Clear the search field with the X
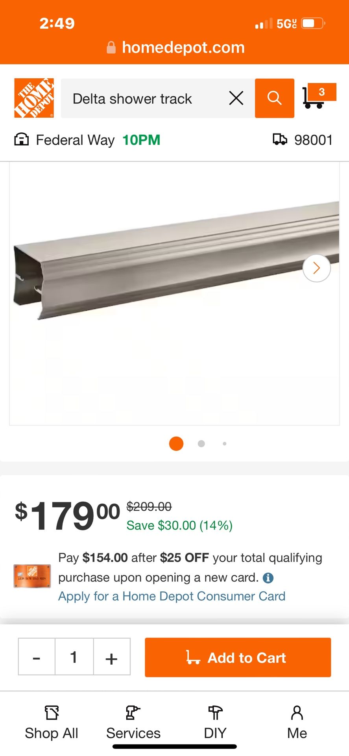349x756 pixels. (236, 98)
